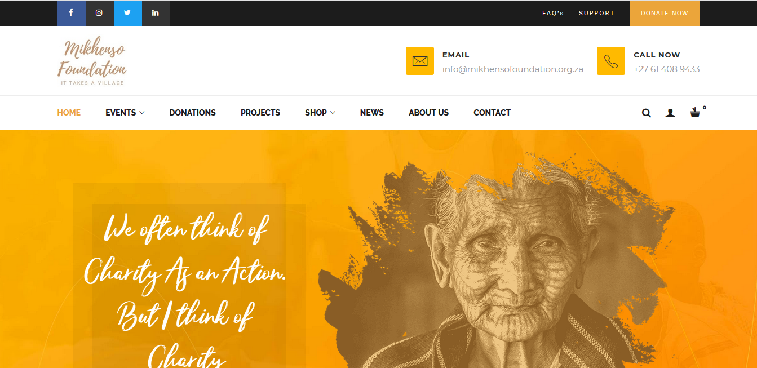Image resolution: width=757 pixels, height=368 pixels.
Task: Click the Donate Now button
Action: [x=665, y=13]
